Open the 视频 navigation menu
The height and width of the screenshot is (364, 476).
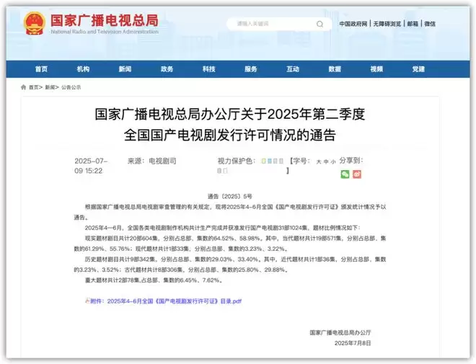coord(376,69)
